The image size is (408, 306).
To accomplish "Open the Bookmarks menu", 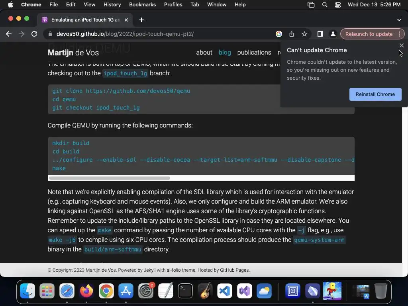I will (143, 5).
